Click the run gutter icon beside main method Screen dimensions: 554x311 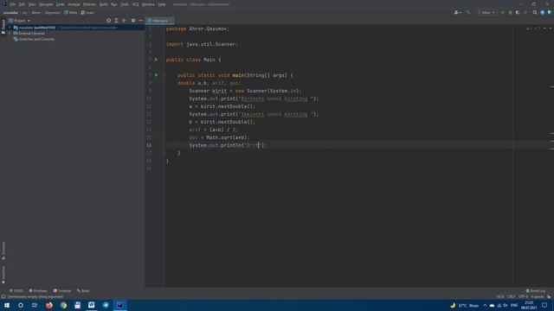156,75
